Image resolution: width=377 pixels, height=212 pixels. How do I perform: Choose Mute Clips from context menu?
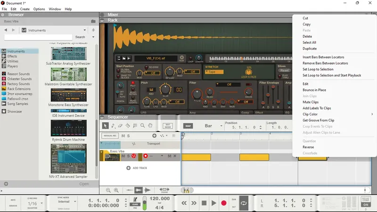[x=311, y=102]
